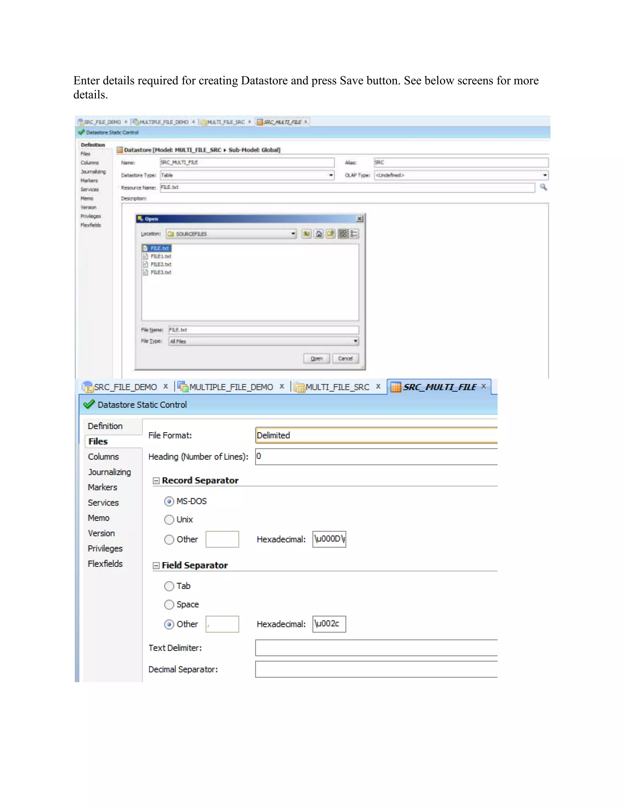
Task: Open Columns in the Files-view sidebar
Action: tap(103, 457)
